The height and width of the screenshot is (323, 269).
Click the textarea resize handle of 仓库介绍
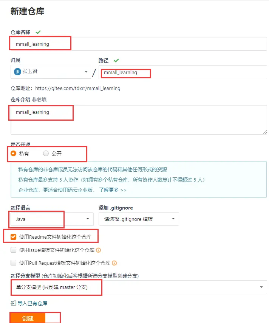(265, 132)
